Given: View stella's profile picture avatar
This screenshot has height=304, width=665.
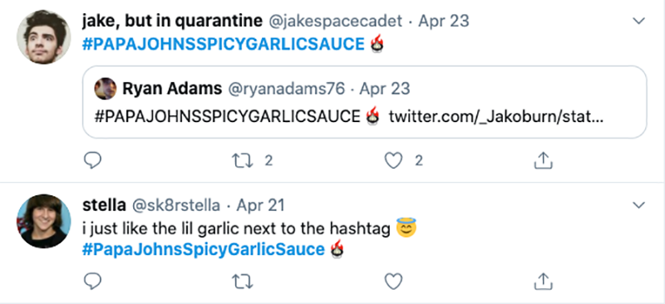Looking at the screenshot, I should pyautogui.click(x=44, y=221).
